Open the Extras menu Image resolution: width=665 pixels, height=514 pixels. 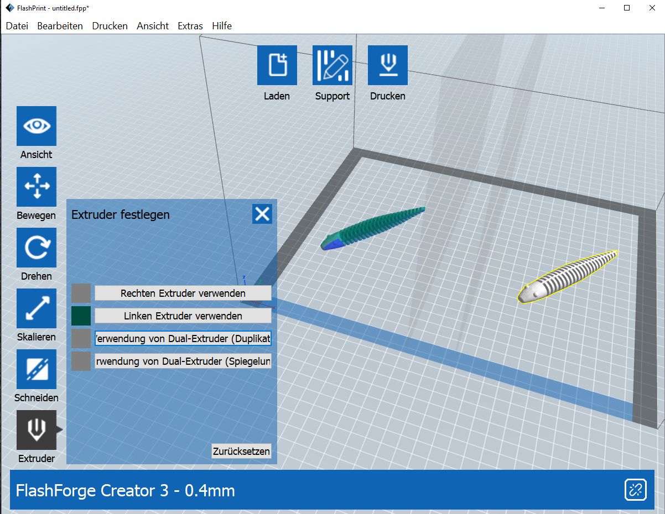click(x=190, y=26)
